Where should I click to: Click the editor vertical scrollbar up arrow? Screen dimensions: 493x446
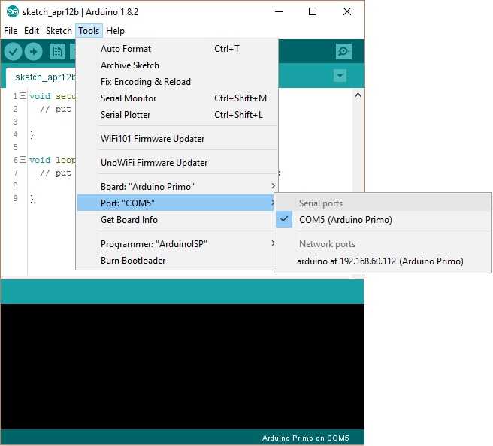click(x=358, y=96)
